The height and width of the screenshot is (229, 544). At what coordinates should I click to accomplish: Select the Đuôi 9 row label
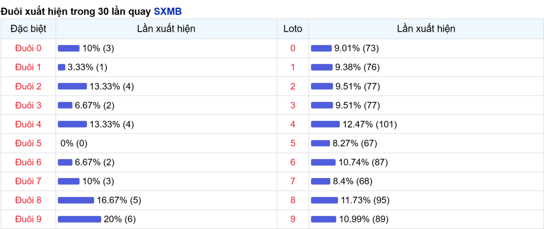pos(28,219)
